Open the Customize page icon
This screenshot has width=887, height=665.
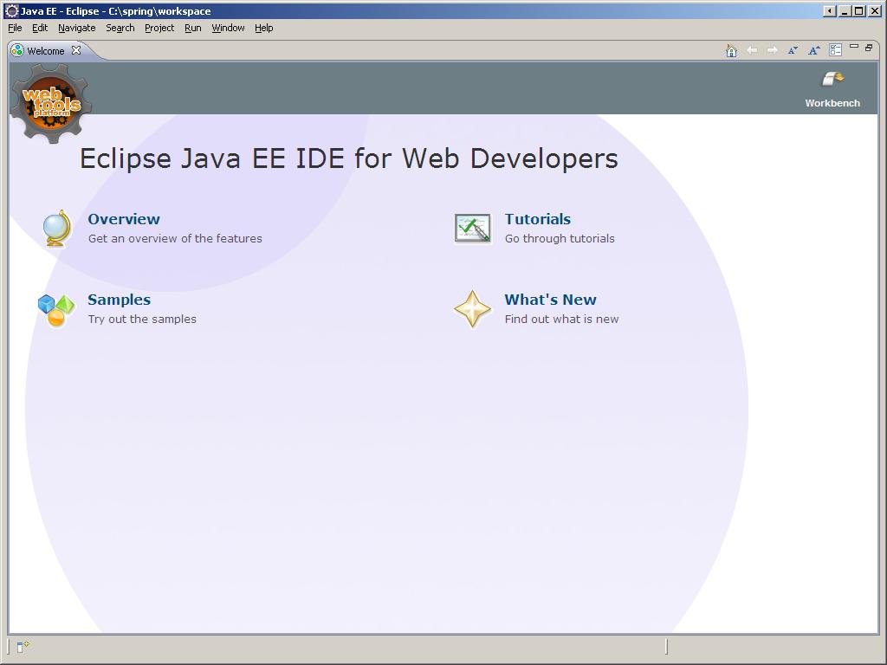point(836,50)
